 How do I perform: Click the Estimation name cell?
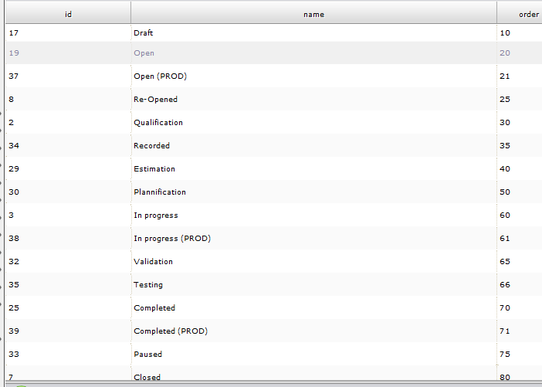(154, 169)
